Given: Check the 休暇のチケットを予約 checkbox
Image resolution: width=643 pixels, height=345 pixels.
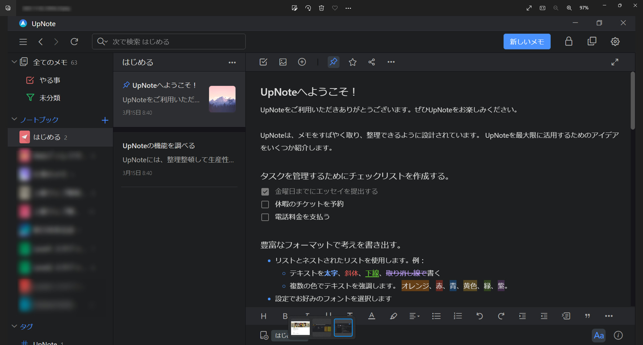Looking at the screenshot, I should [x=265, y=204].
